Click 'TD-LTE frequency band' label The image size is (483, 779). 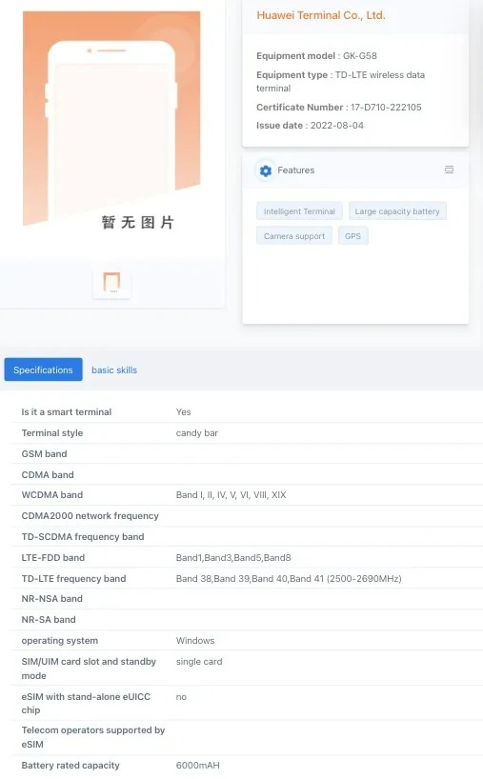(x=73, y=578)
